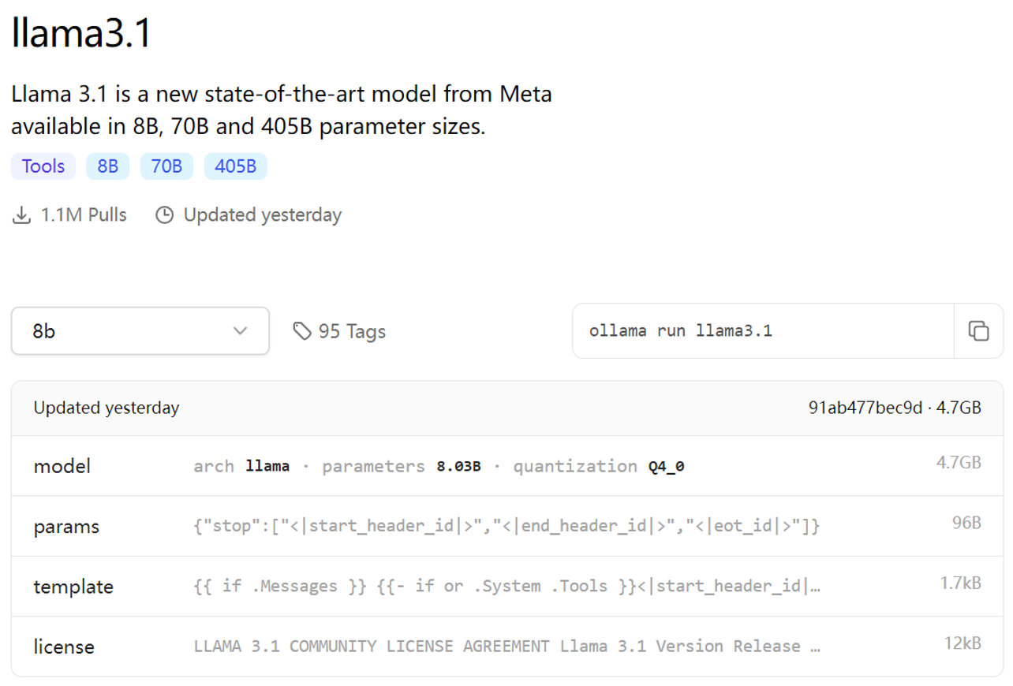Click the stop params JSON text
The height and width of the screenshot is (686, 1013).
pos(506,526)
